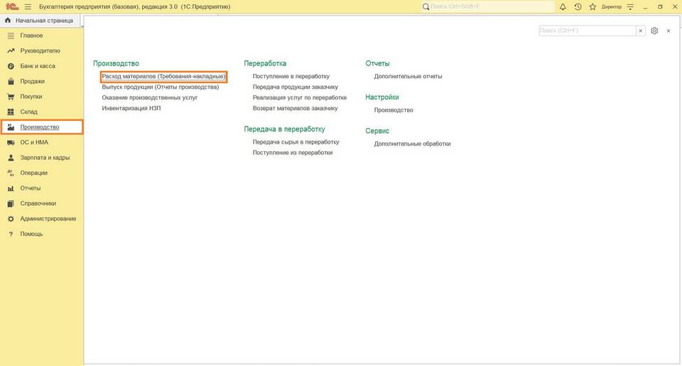Click the Главное lines icon in sidebar
682x366 pixels.
[11, 36]
